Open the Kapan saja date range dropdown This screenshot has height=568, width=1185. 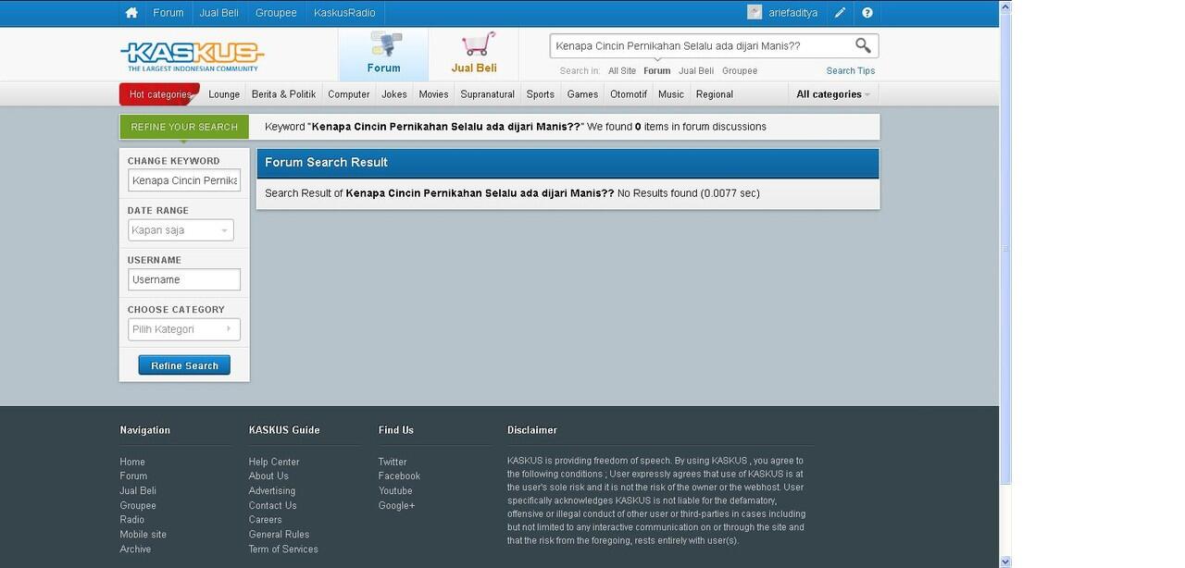(181, 230)
